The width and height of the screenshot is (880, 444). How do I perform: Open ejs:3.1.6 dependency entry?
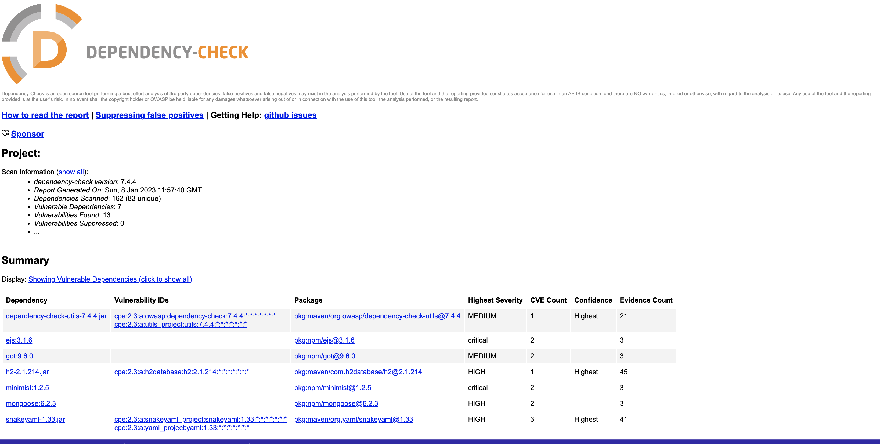19,340
